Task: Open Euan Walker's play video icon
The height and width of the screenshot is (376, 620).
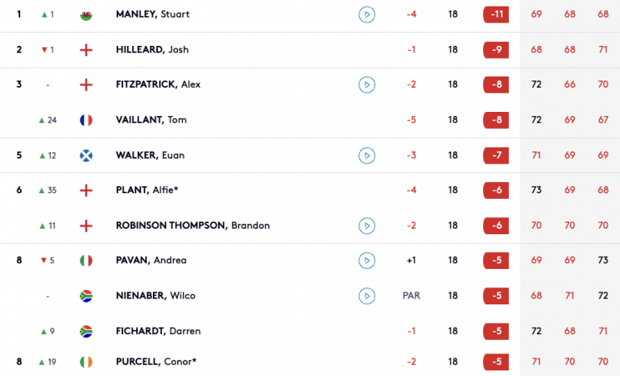Action: [x=366, y=155]
